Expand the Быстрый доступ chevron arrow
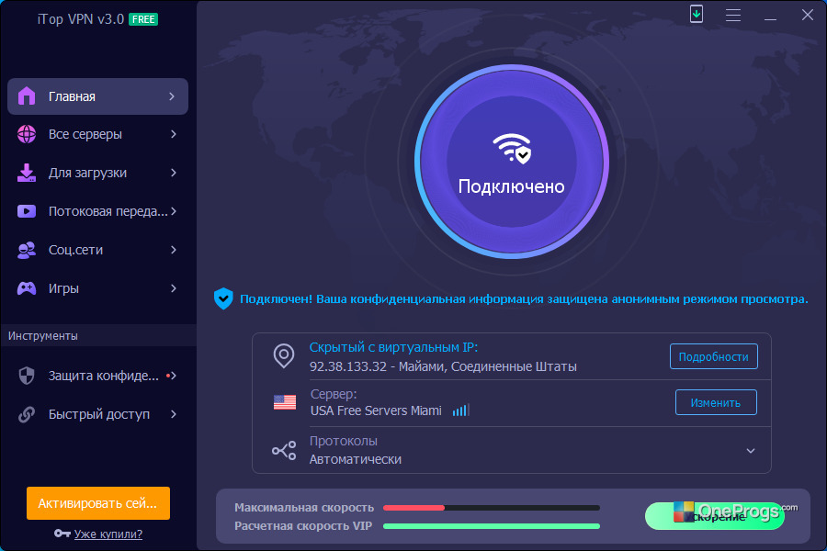 pos(174,414)
